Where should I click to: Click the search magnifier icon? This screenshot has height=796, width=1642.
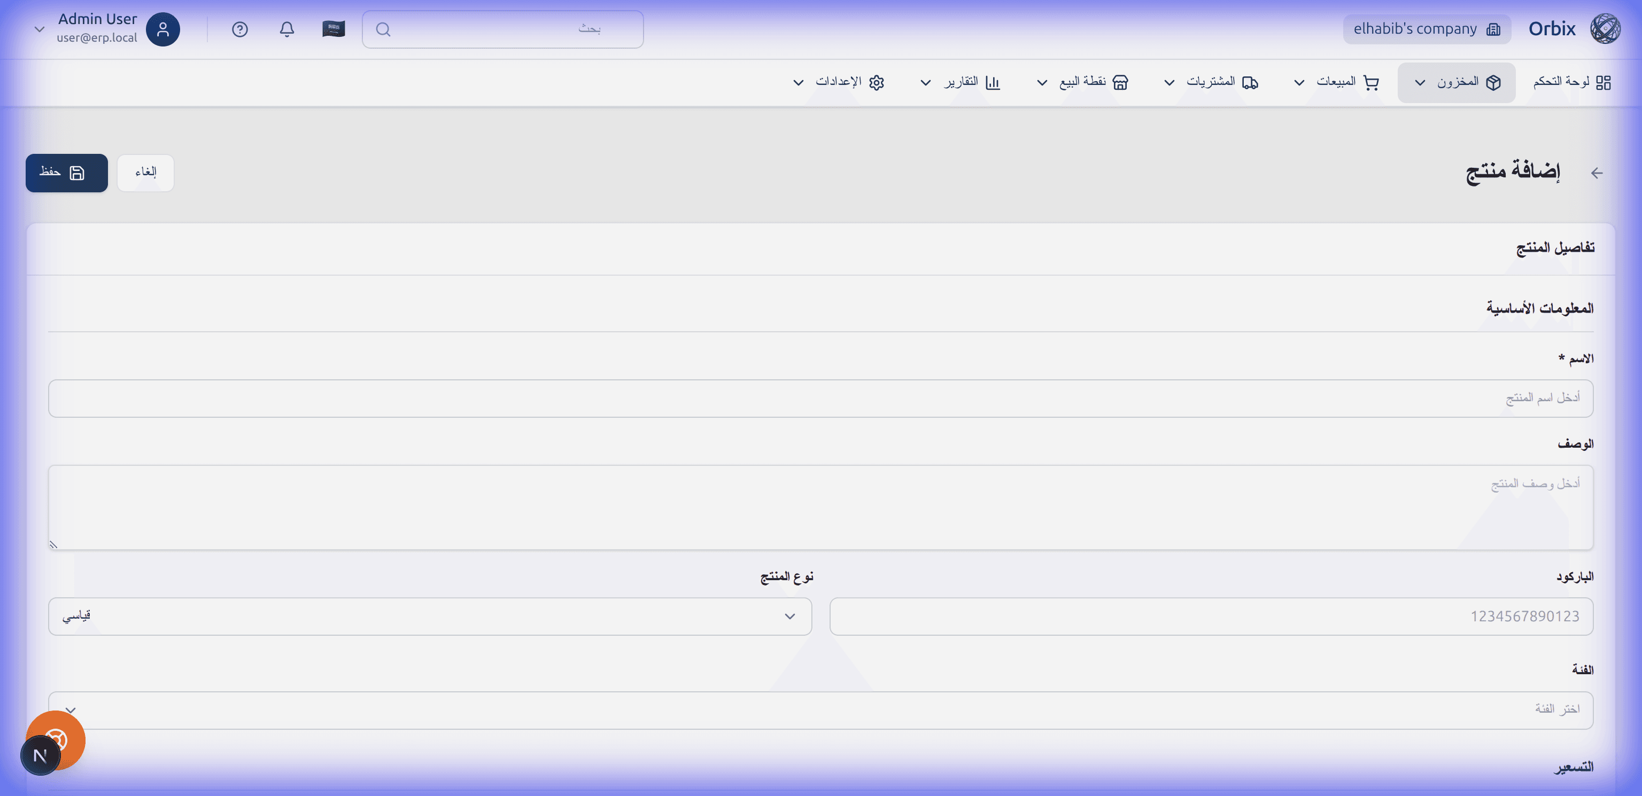coord(383,29)
